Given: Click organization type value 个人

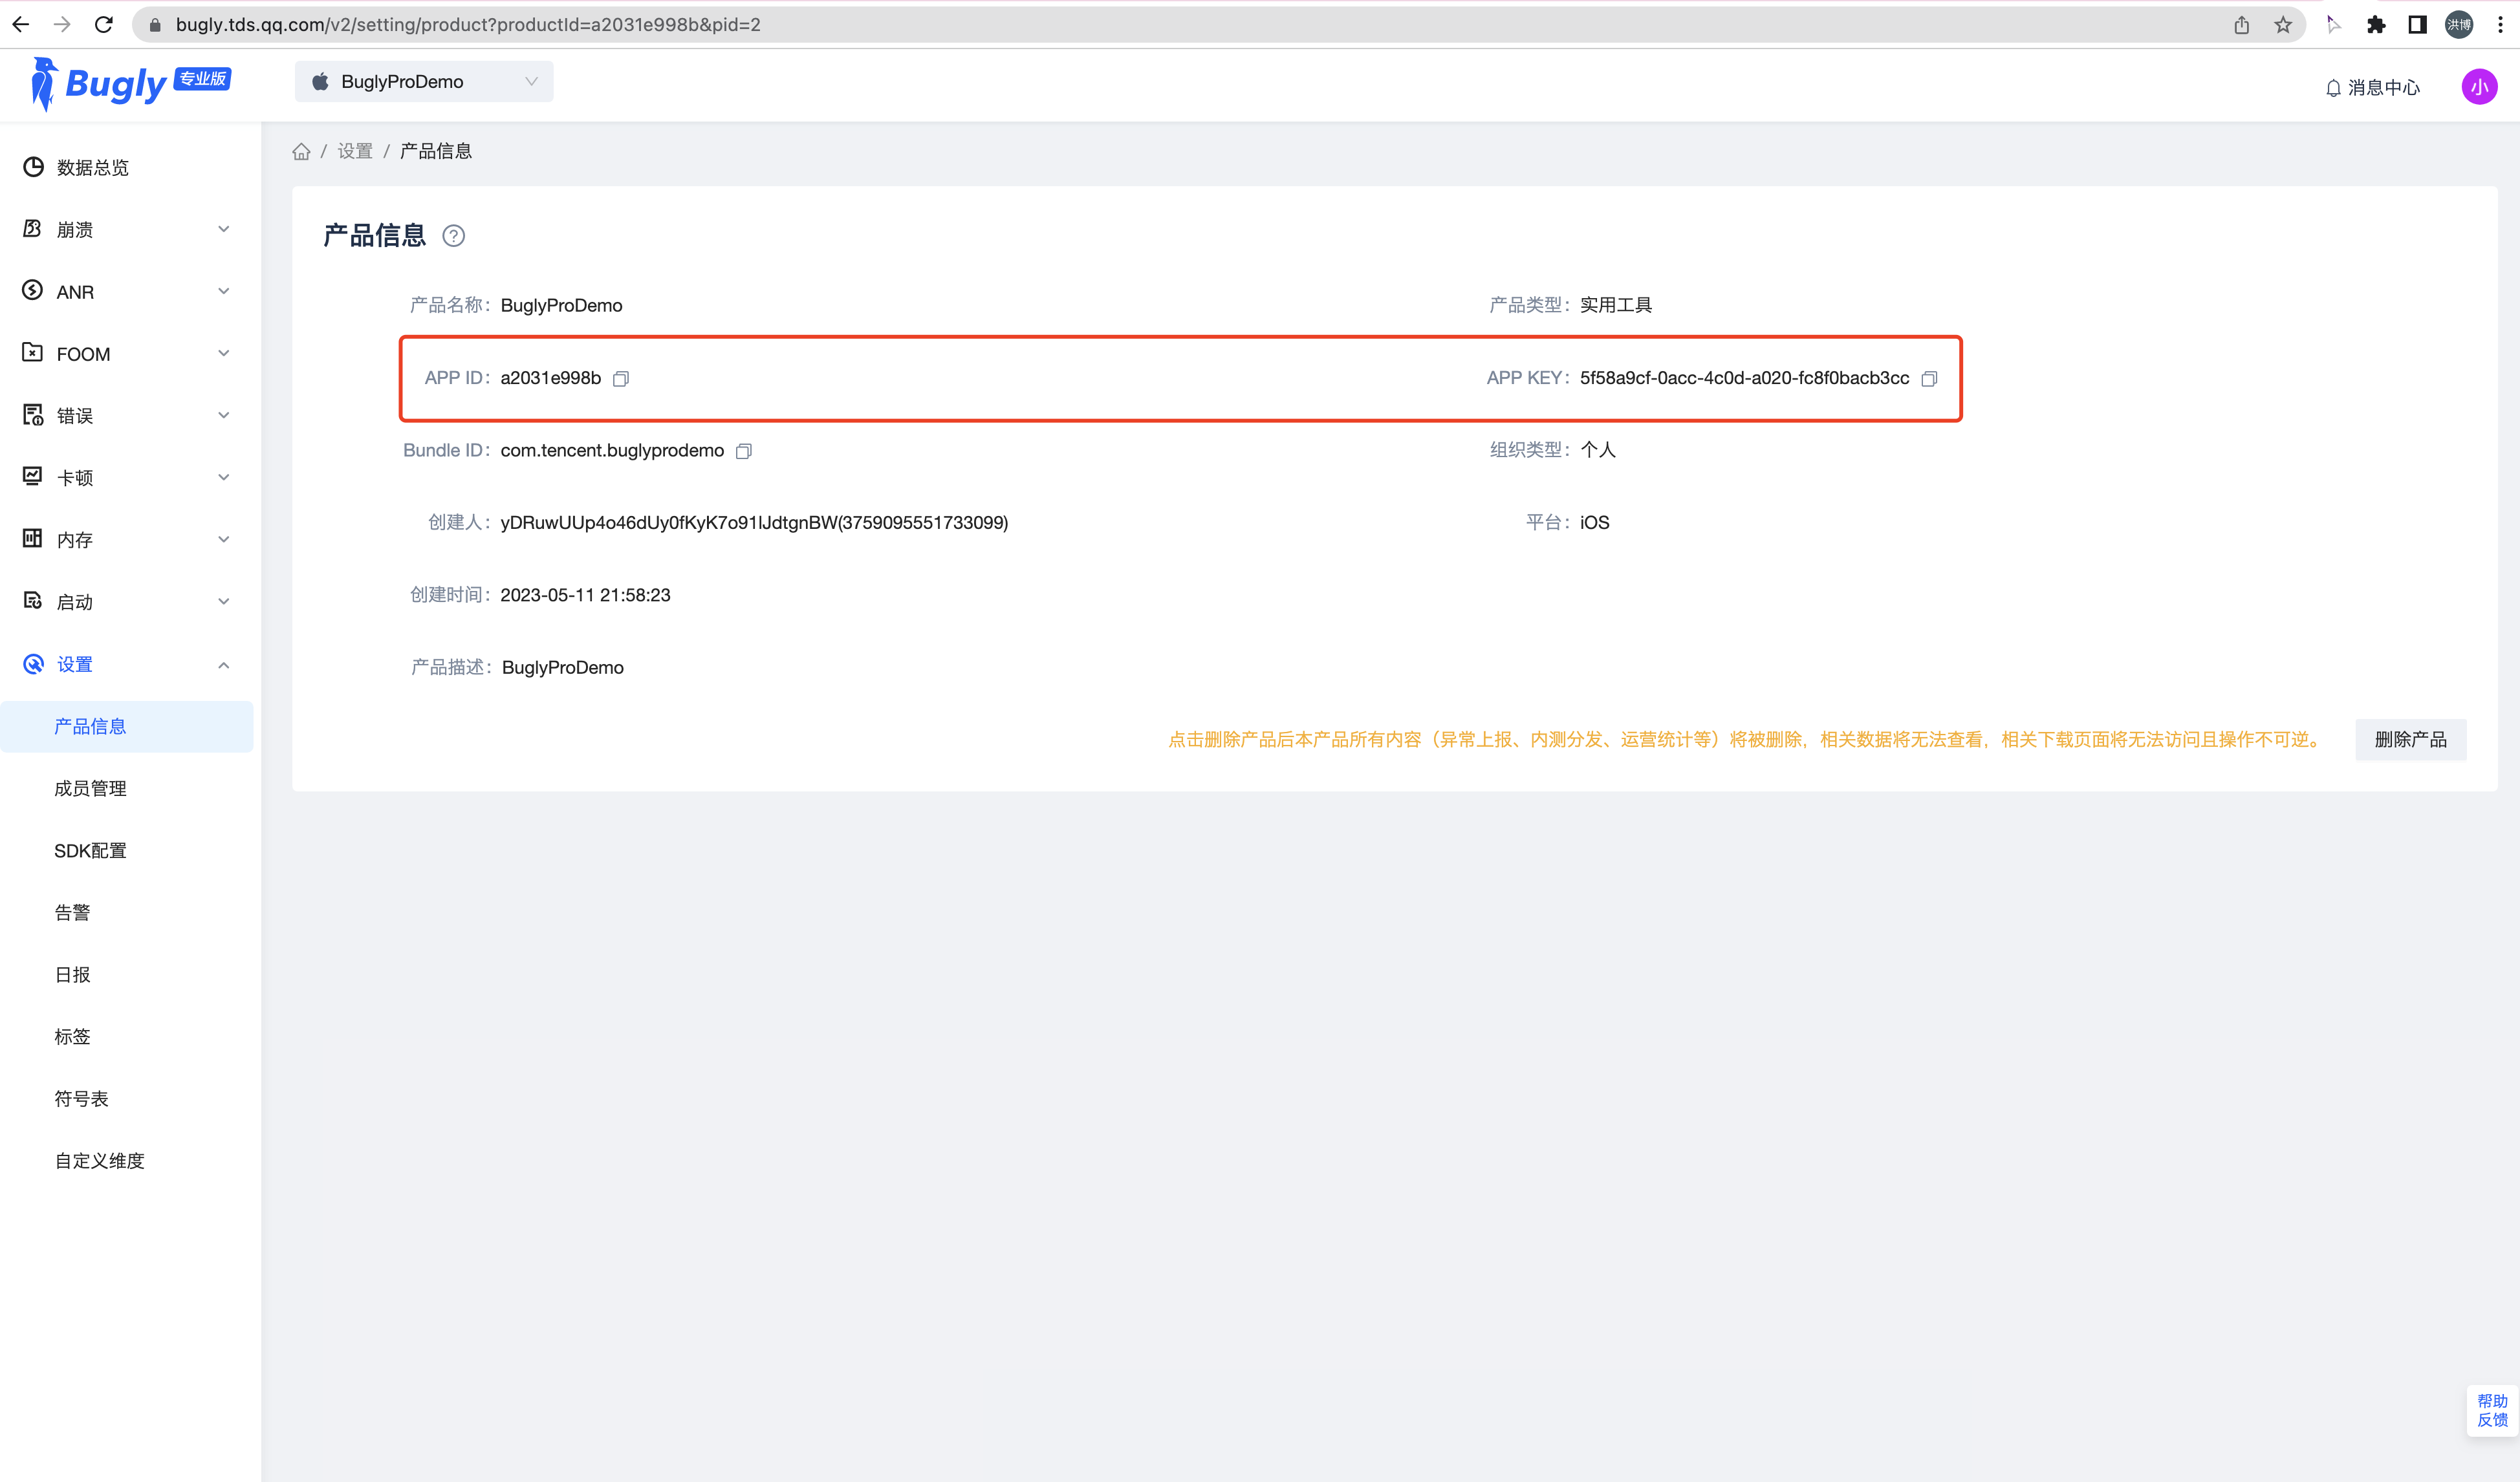Looking at the screenshot, I should click(x=1597, y=451).
